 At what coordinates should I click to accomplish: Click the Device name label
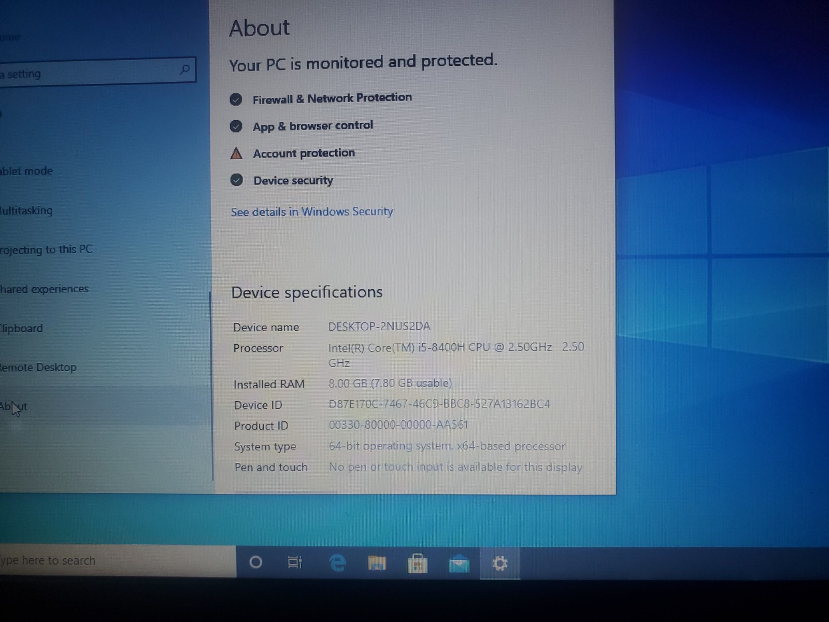click(266, 327)
